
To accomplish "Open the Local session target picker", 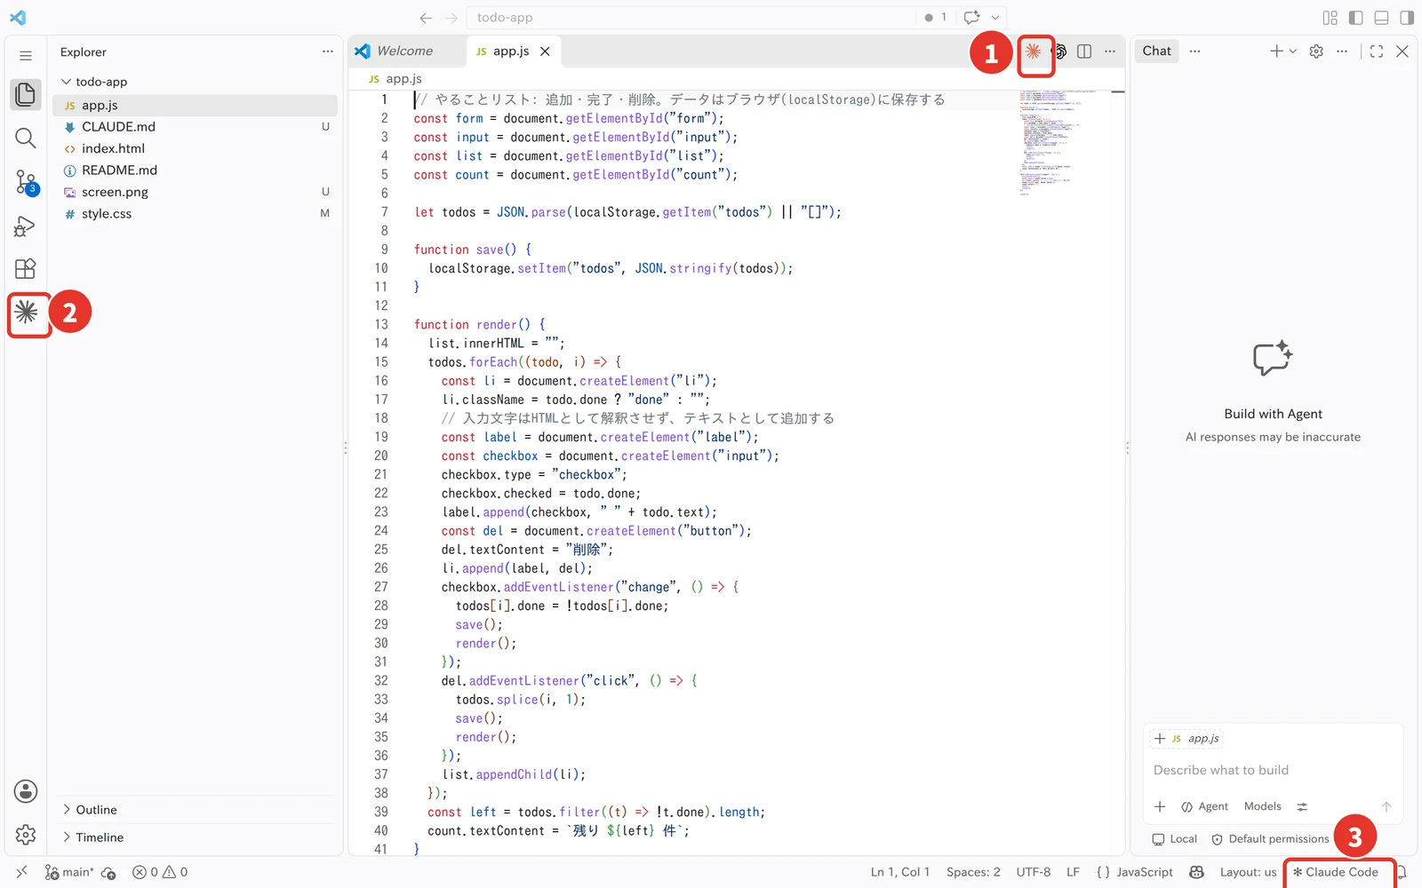I will pos(1174,839).
